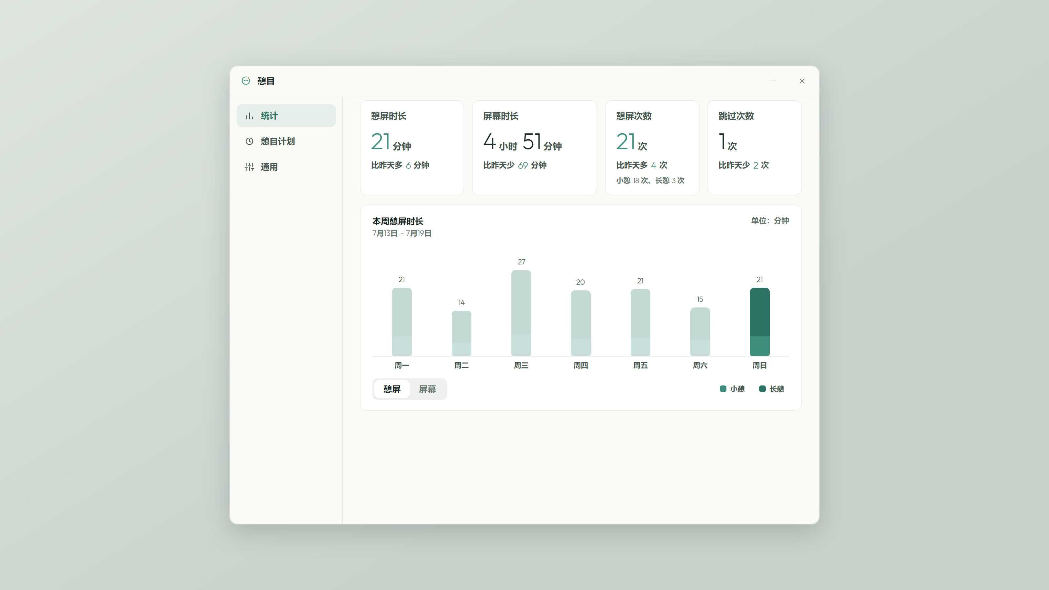Click the 单位：分钟 label
The width and height of the screenshot is (1049, 590).
[770, 221]
